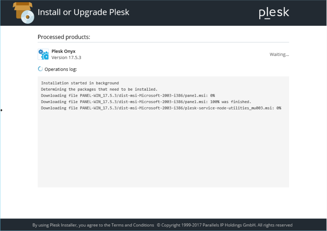
Task: Click the installer box and disc icon
Action: 24,13
